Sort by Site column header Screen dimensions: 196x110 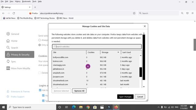coord(69,52)
